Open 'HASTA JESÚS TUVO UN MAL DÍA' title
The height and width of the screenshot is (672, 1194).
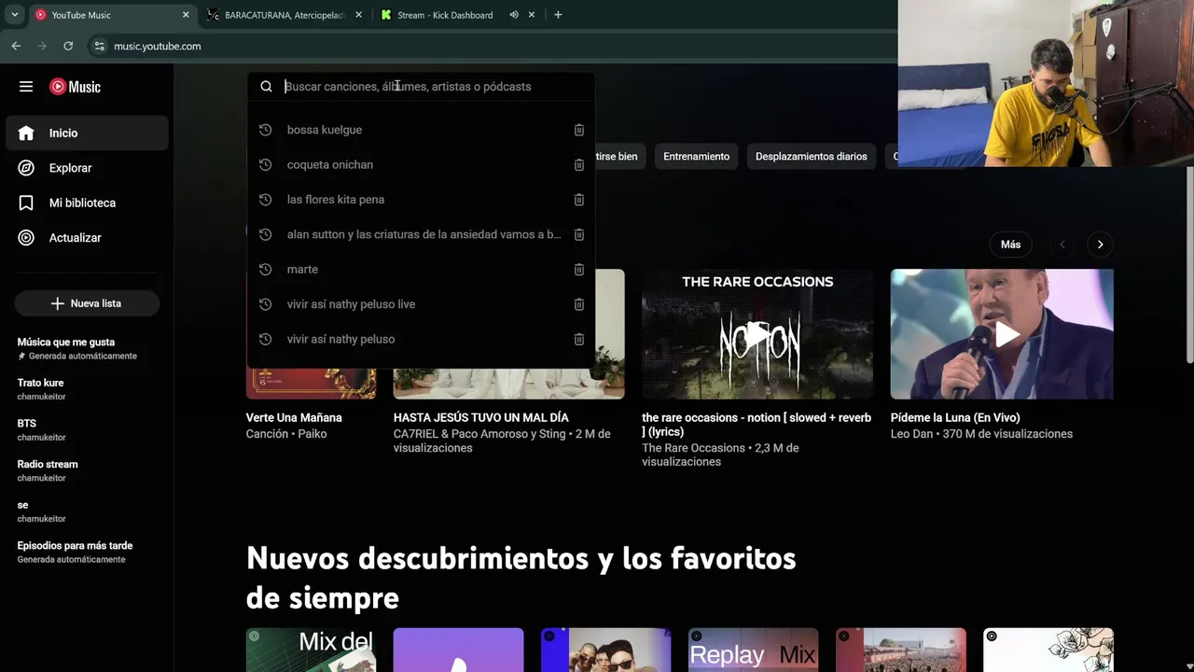[480, 417]
